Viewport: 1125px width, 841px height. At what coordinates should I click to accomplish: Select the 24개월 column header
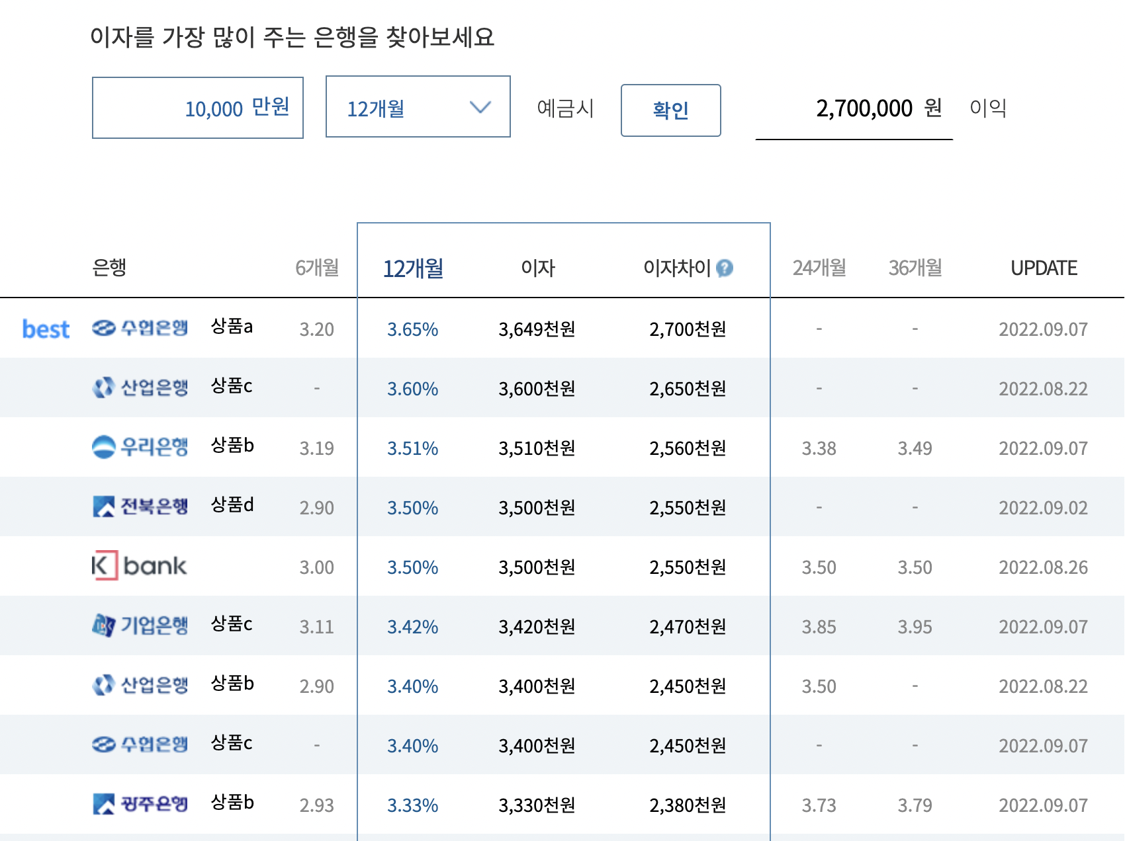pyautogui.click(x=819, y=268)
